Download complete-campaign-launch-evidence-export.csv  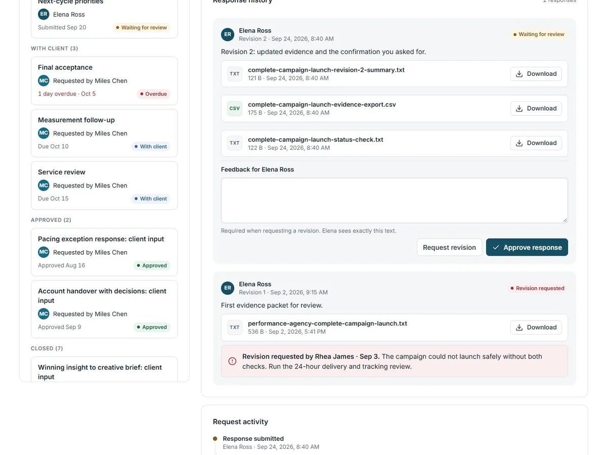point(536,108)
